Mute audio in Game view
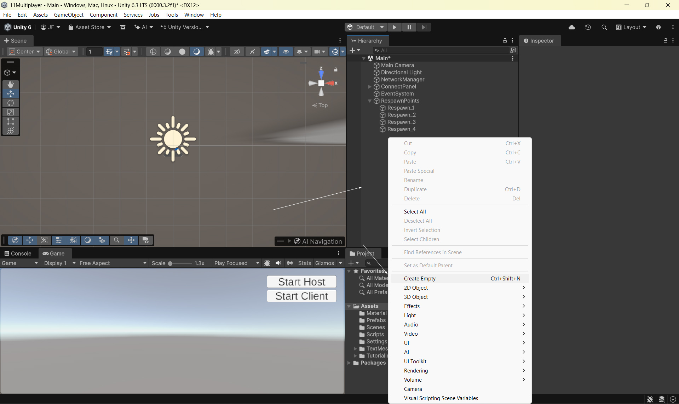 point(278,263)
